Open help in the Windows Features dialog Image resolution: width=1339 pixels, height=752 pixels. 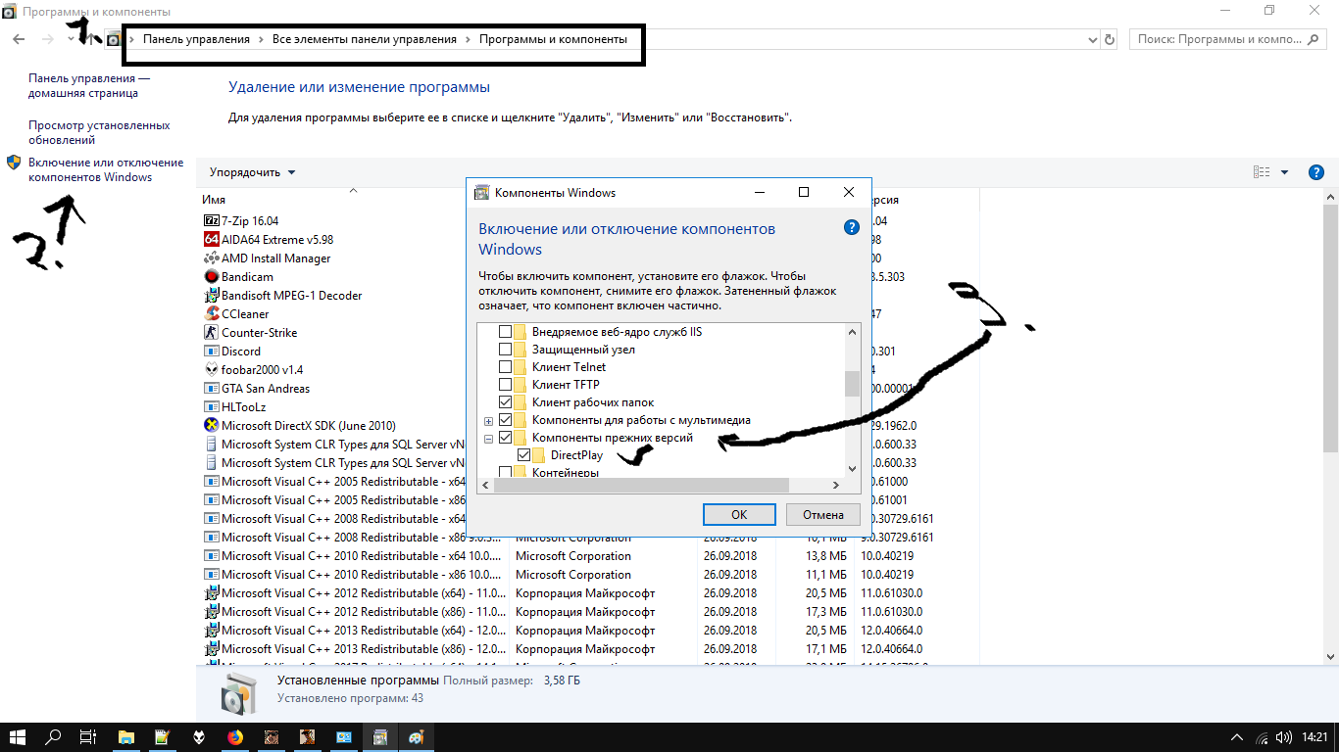pyautogui.click(x=851, y=227)
